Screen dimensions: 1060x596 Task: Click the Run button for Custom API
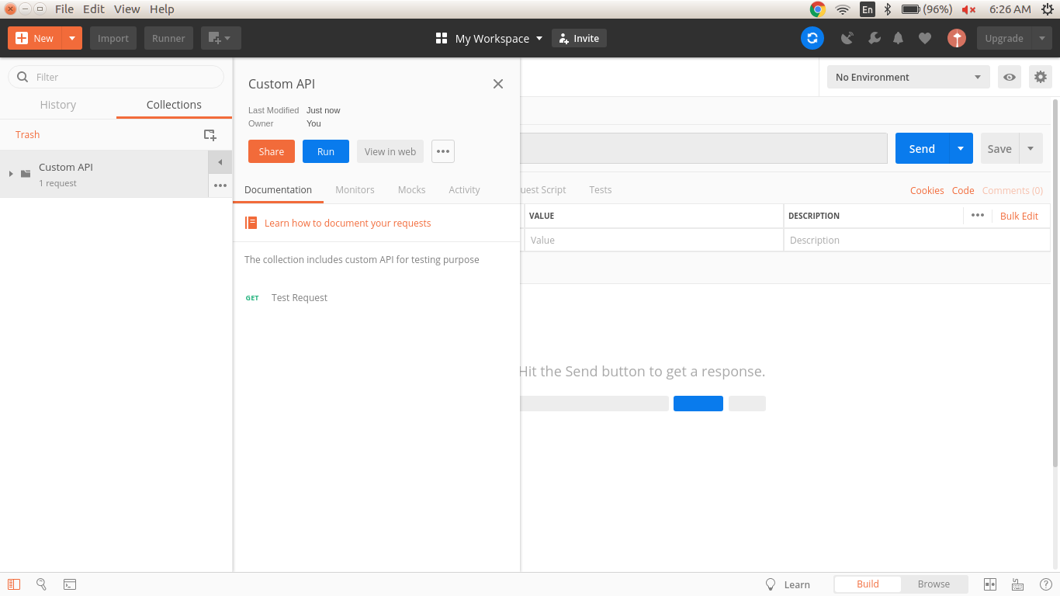[x=325, y=151]
